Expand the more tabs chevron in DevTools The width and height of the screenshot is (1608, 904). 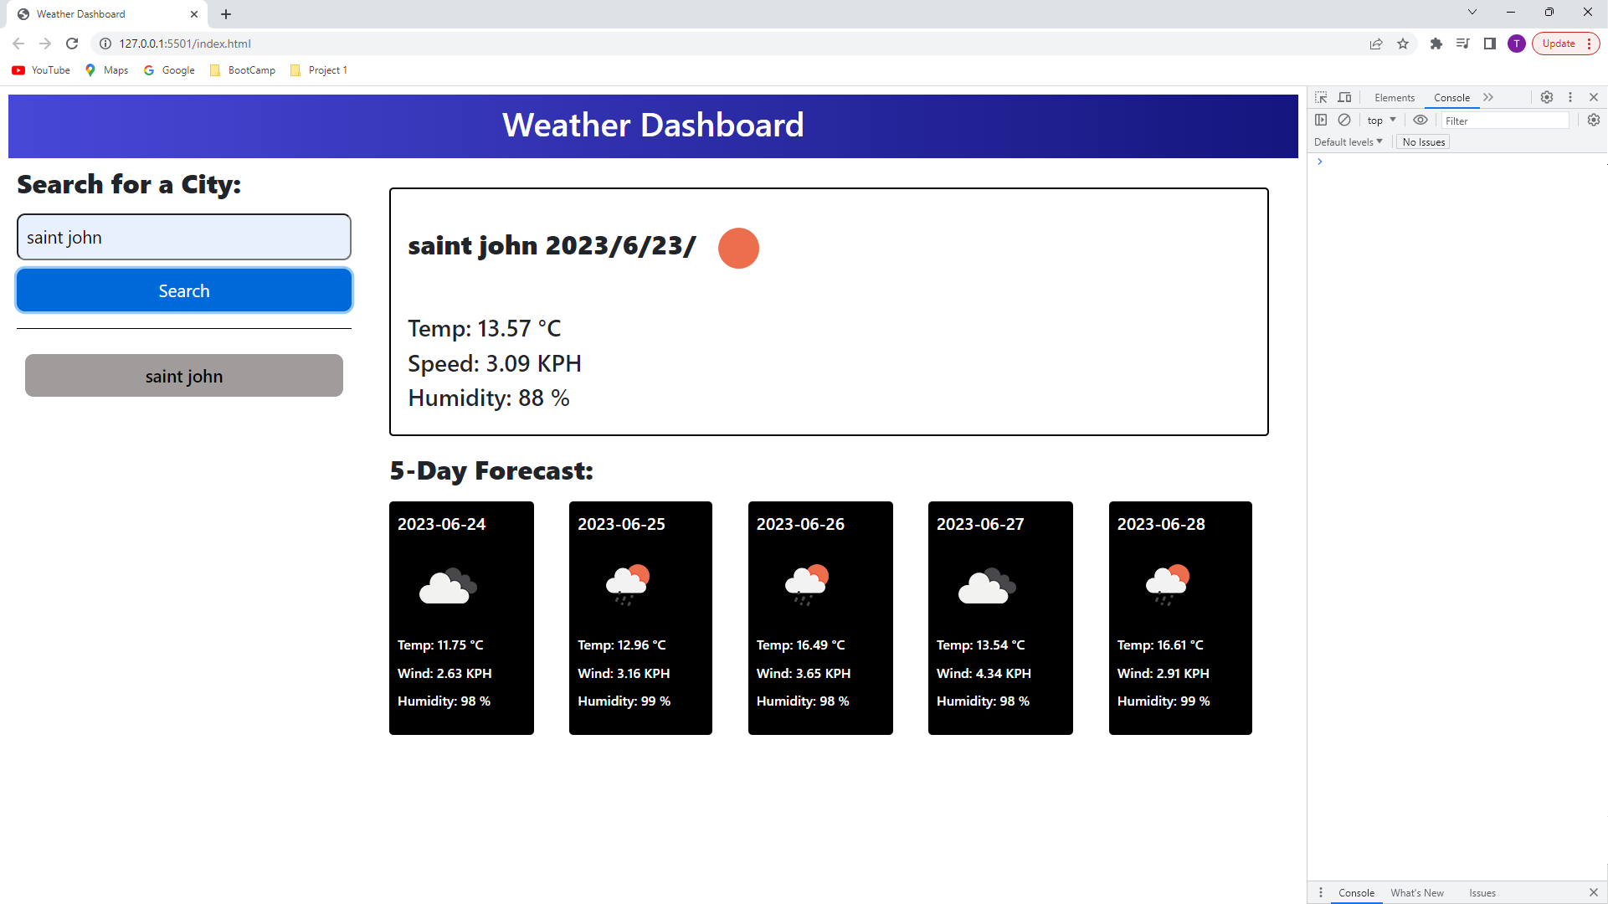[x=1489, y=97]
